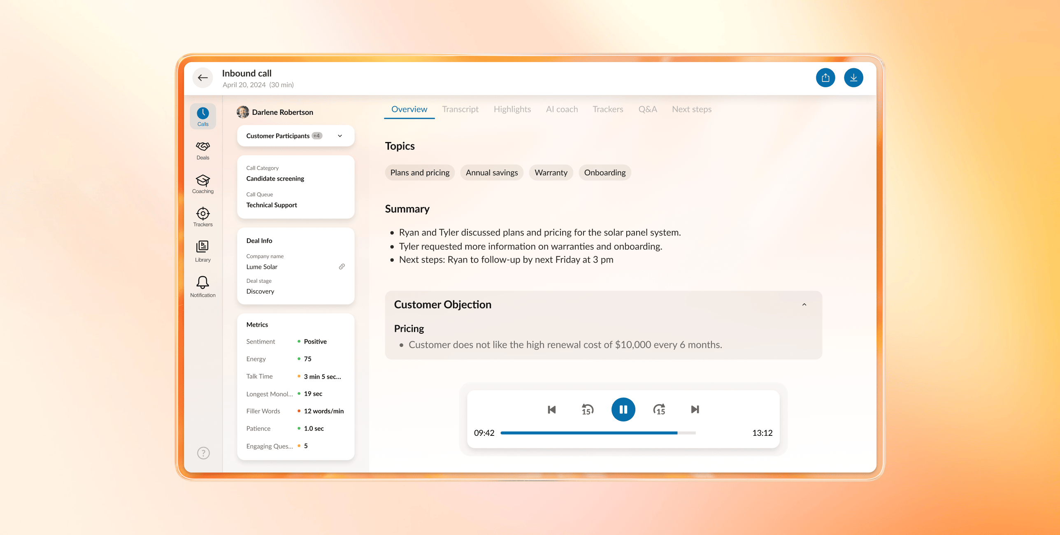Click Darlene Robertson's avatar

(243, 112)
